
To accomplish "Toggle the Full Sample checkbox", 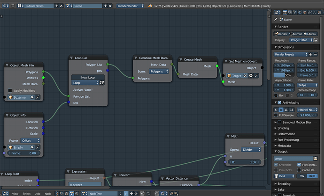I will pyautogui.click(x=276, y=115).
